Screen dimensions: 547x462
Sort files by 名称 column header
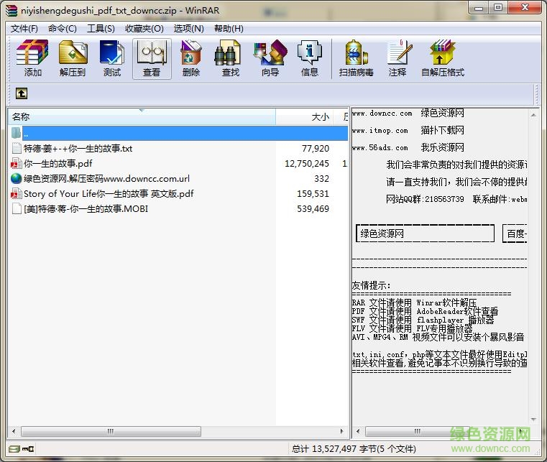142,117
